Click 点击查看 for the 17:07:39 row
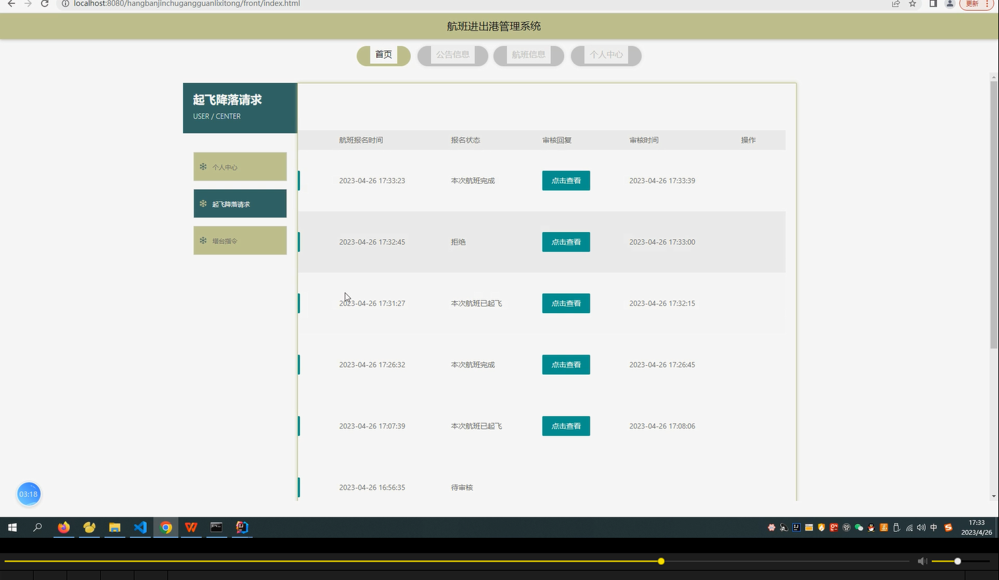999x580 pixels. tap(566, 426)
